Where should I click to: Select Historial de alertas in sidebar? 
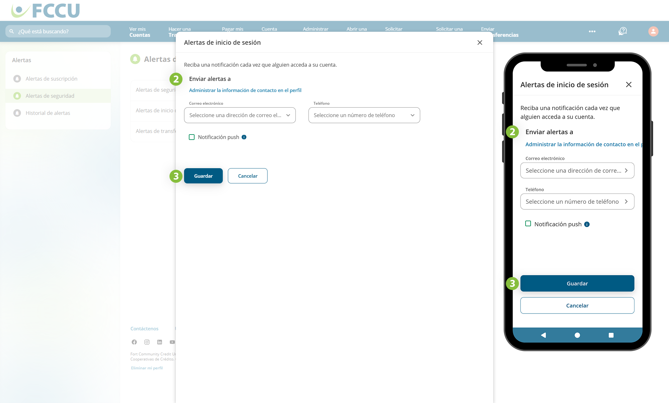(48, 113)
